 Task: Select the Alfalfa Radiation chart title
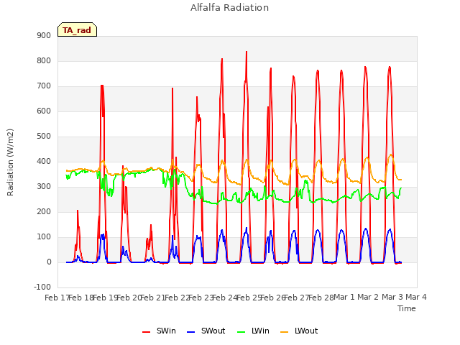230,7
